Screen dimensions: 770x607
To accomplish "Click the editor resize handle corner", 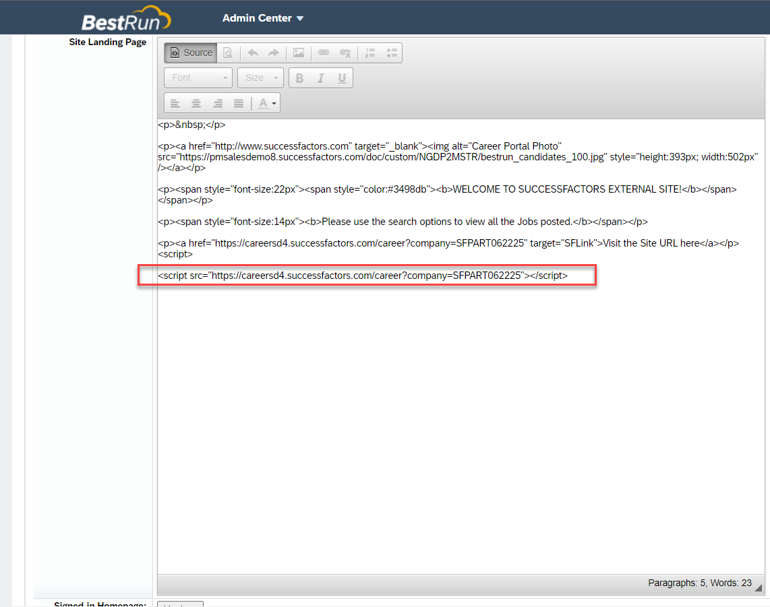I will click(759, 587).
